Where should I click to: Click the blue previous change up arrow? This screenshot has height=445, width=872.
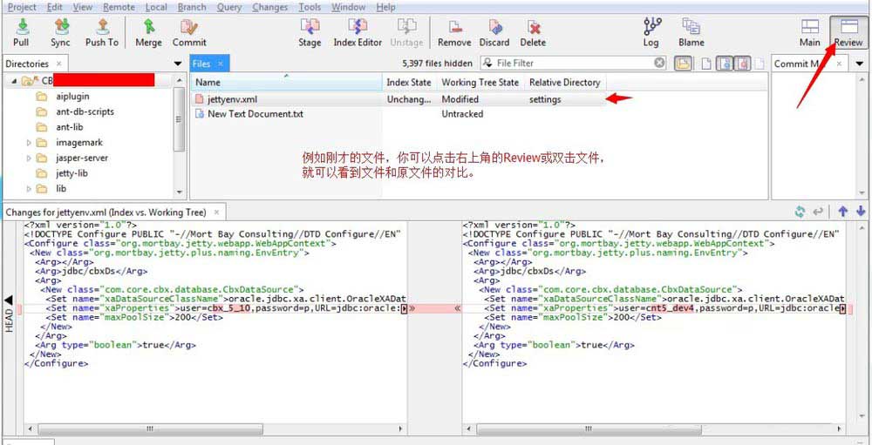[x=843, y=212]
